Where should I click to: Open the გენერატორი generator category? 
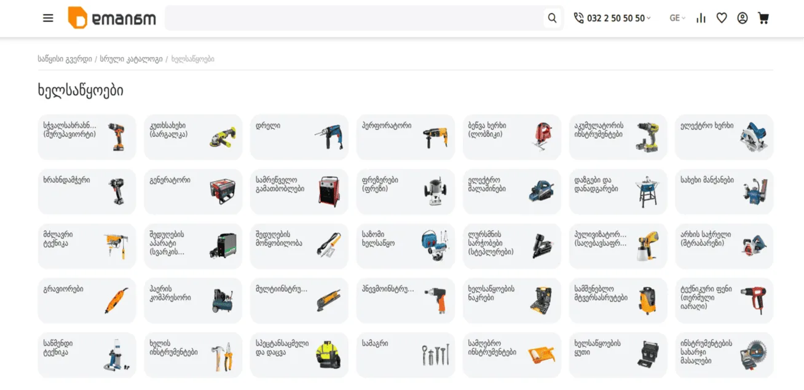click(x=193, y=192)
